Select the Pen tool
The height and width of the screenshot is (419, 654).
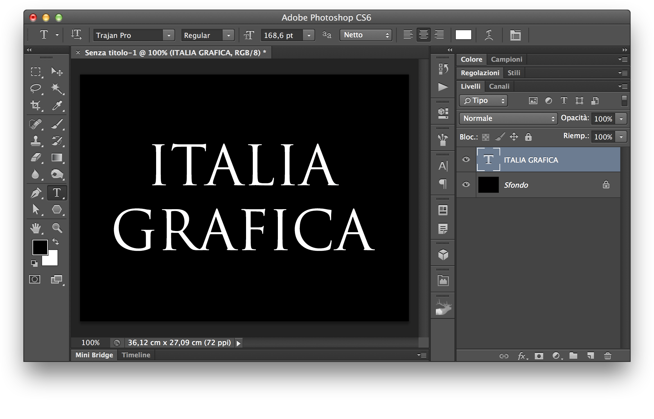coord(36,192)
